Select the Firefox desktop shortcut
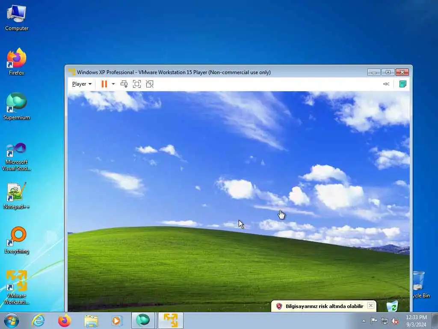Image resolution: width=438 pixels, height=329 pixels. pyautogui.click(x=17, y=62)
